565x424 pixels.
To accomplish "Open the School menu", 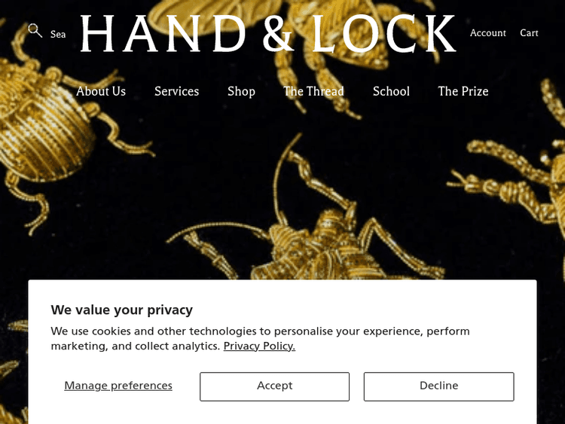I will click(x=391, y=91).
